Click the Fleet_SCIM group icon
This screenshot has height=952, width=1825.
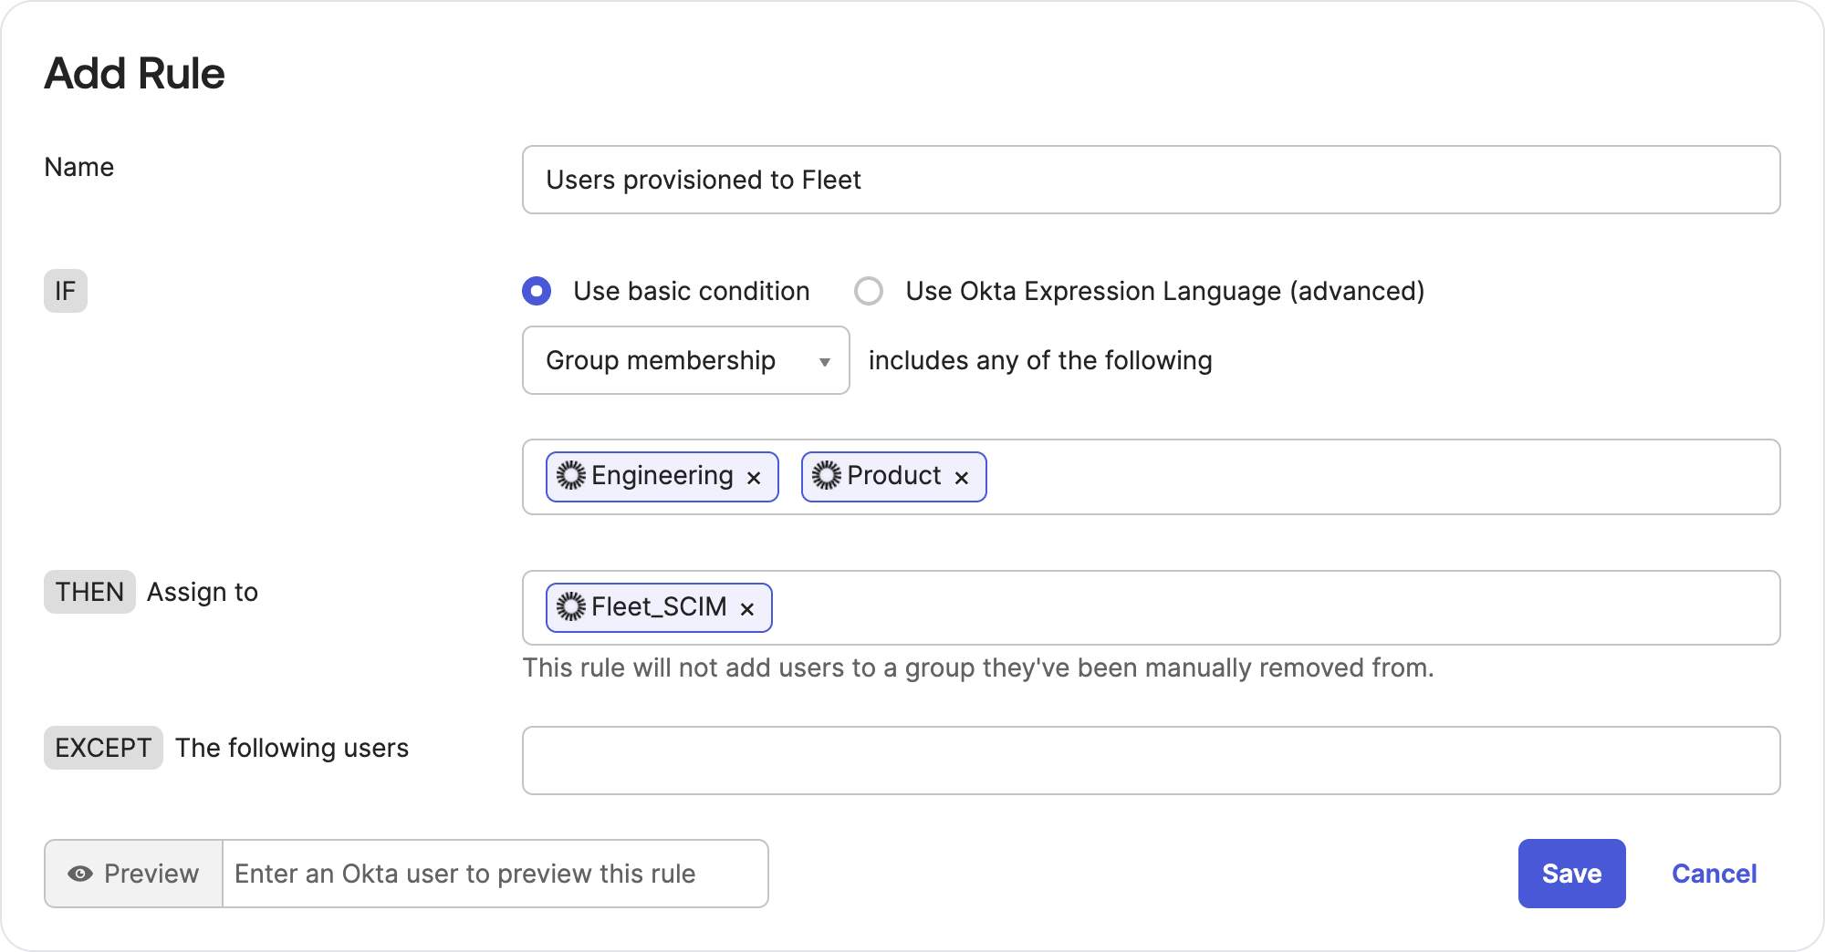[571, 606]
